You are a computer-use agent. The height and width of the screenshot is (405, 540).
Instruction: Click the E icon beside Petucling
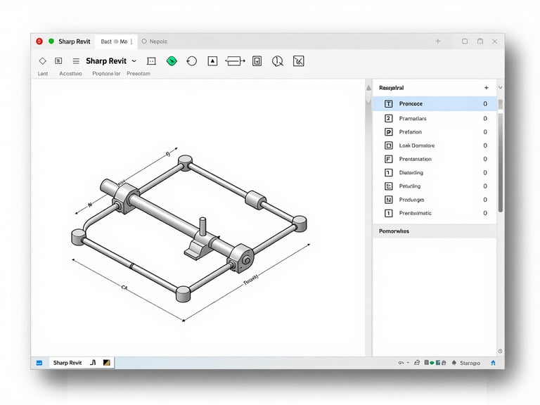388,186
